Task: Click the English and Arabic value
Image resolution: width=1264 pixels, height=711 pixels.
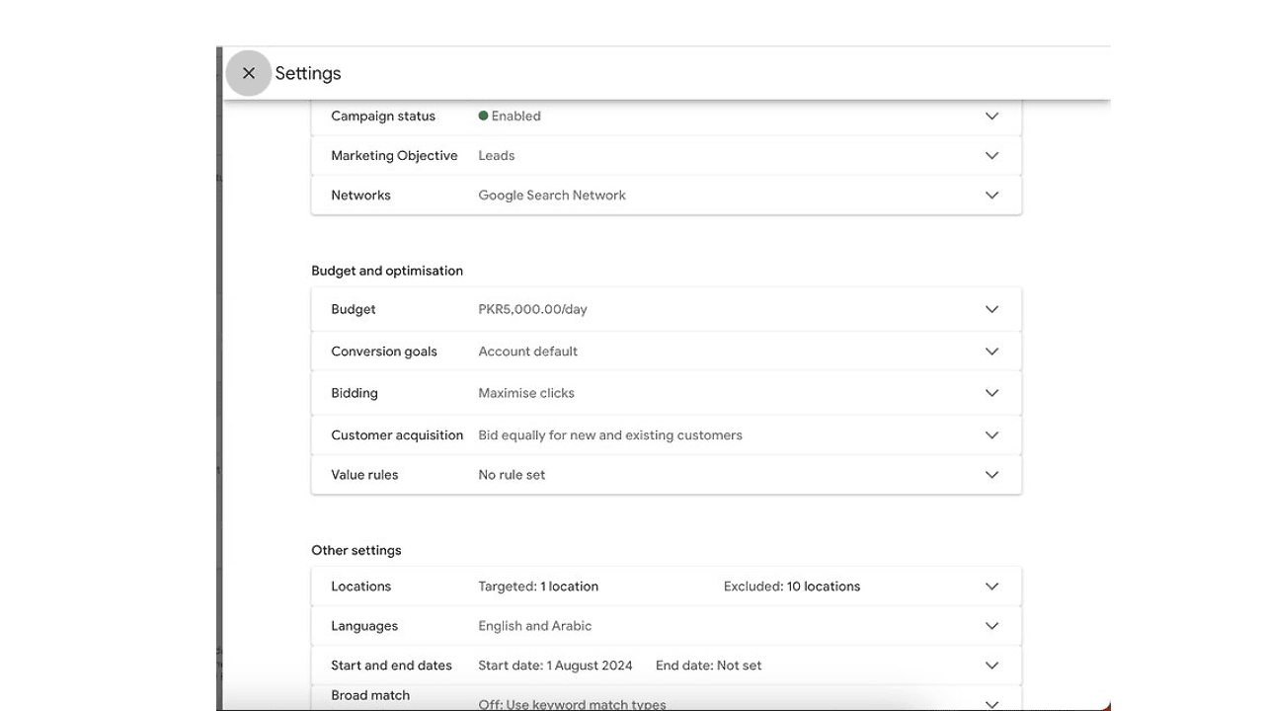Action: click(x=535, y=626)
